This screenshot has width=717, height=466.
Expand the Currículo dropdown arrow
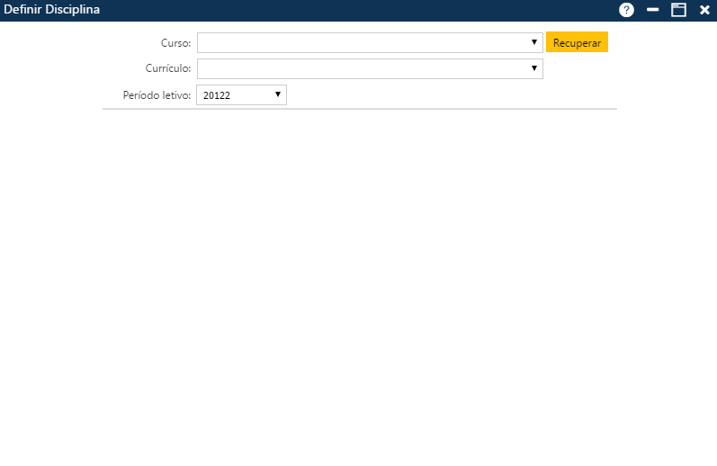click(x=533, y=68)
